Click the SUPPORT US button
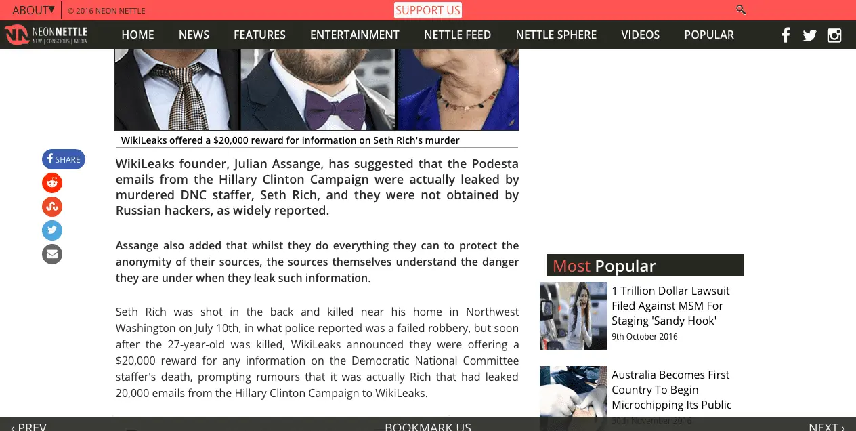Screen dimensions: 856x431 (x=428, y=10)
